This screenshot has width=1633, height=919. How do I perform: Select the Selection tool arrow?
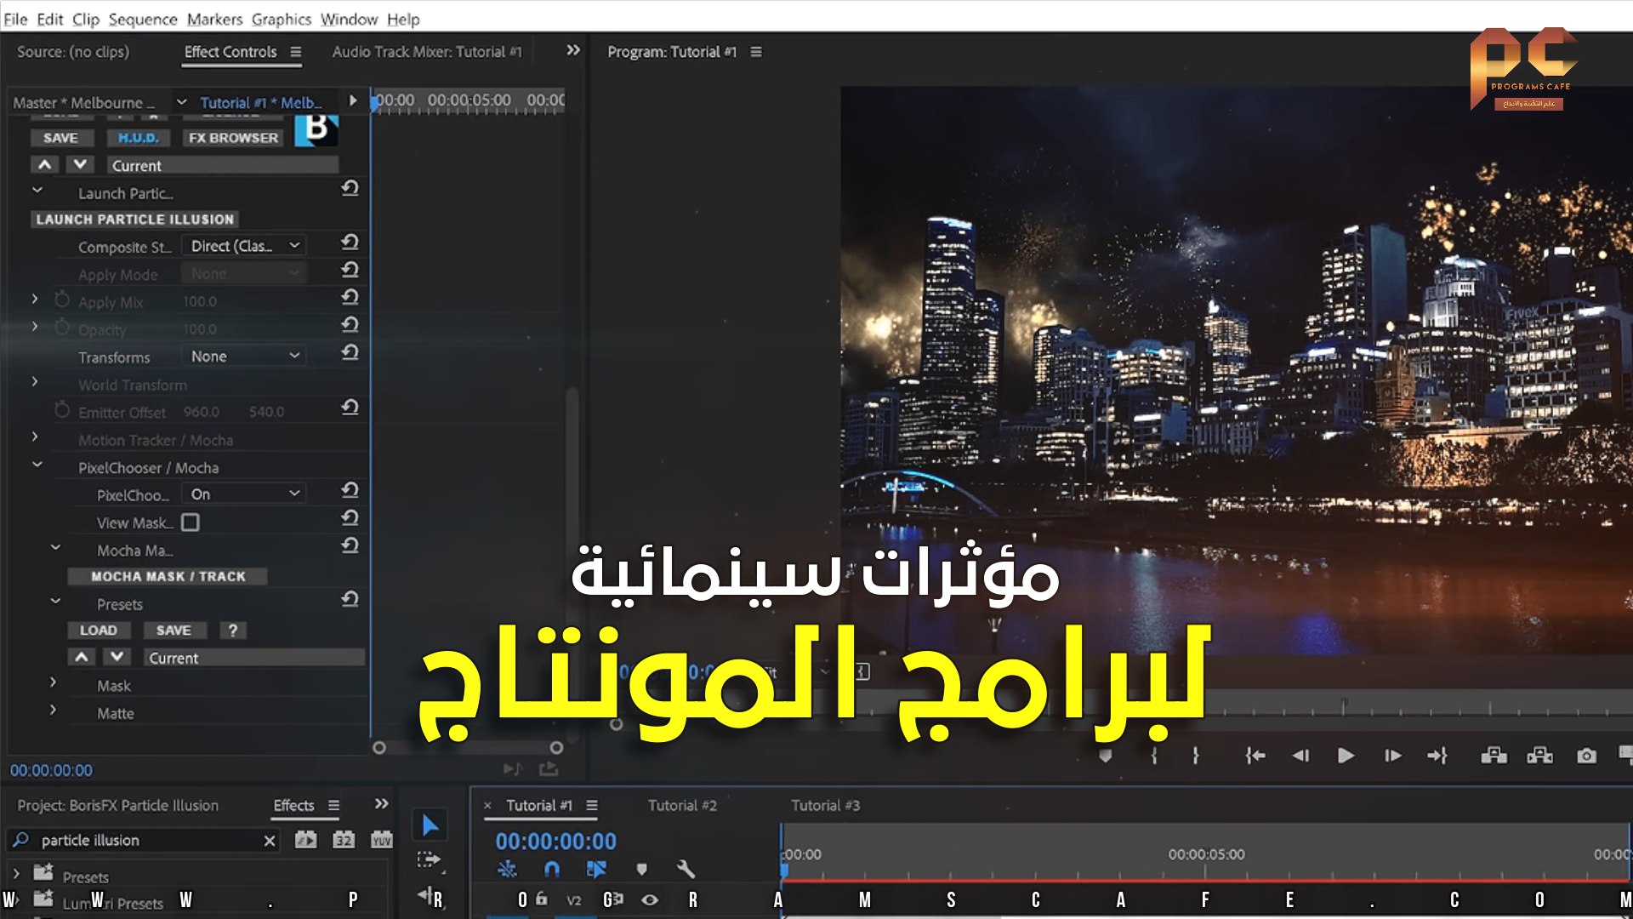click(430, 825)
